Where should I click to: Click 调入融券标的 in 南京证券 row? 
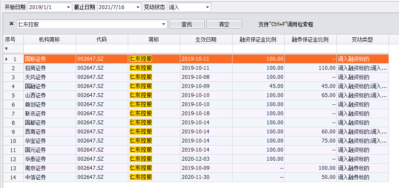353,168
